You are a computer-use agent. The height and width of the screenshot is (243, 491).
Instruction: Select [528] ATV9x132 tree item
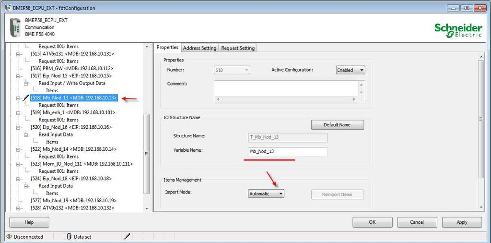coord(72,208)
